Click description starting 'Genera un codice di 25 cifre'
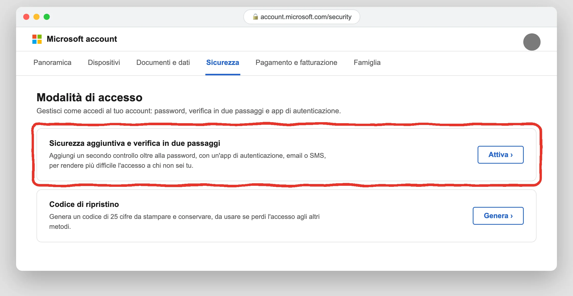 click(x=184, y=222)
